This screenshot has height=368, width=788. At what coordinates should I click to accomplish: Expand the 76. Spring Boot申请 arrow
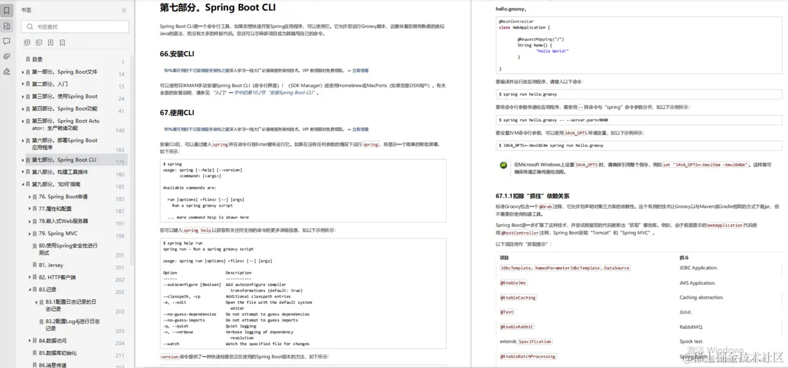29,197
